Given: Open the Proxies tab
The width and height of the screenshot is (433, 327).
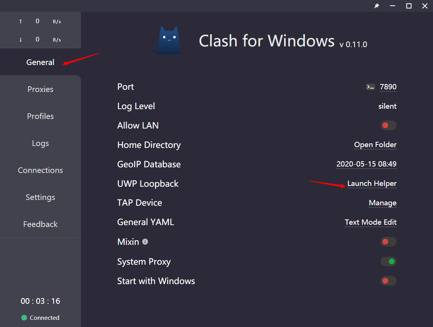Looking at the screenshot, I should [x=40, y=89].
